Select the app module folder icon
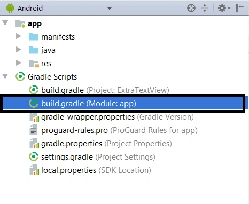 pyautogui.click(x=20, y=23)
